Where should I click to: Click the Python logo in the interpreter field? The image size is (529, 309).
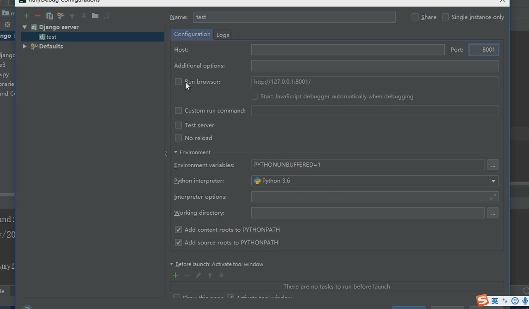tap(257, 181)
